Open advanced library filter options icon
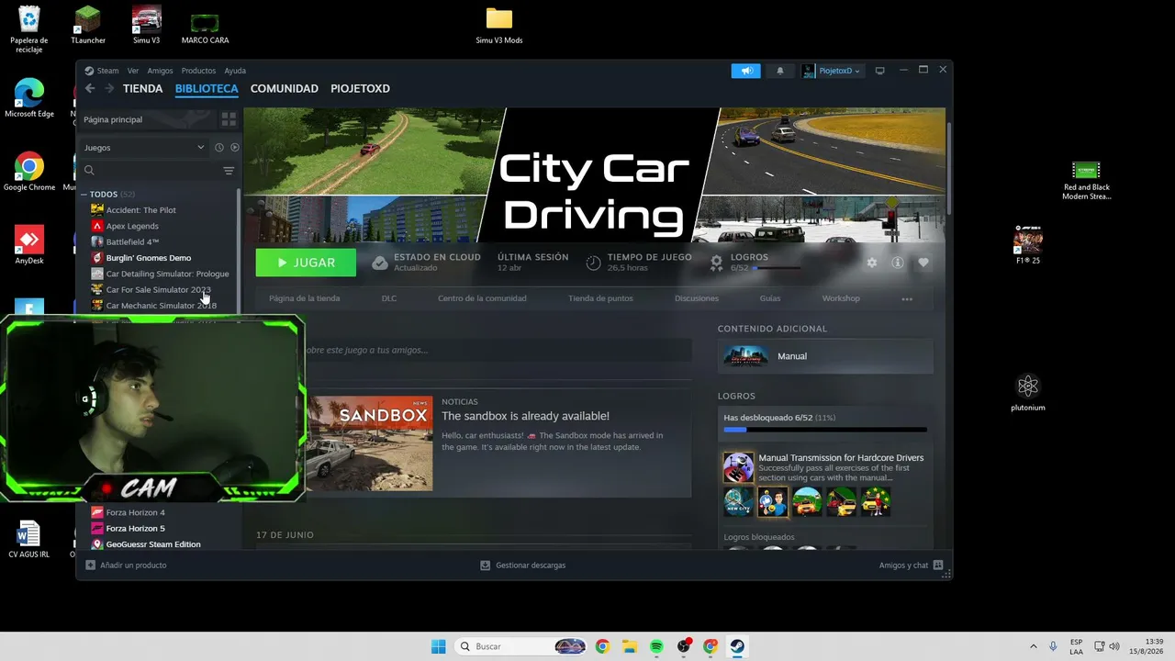Screen dimensions: 1175x661 point(229,171)
